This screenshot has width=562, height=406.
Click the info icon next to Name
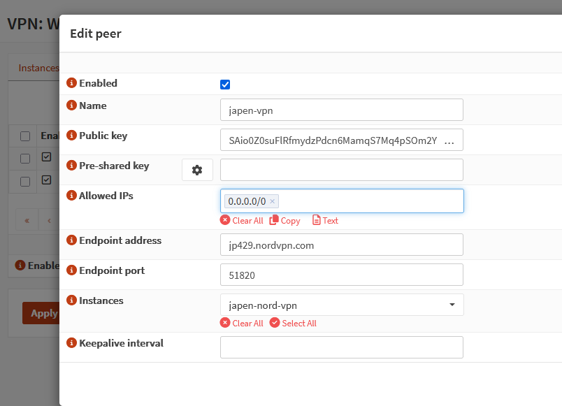point(71,106)
